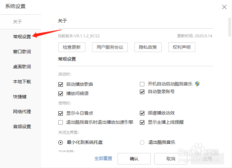The height and width of the screenshot is (168, 232).
Task: Select 网络代理 in the sidebar
Action: [22, 112]
